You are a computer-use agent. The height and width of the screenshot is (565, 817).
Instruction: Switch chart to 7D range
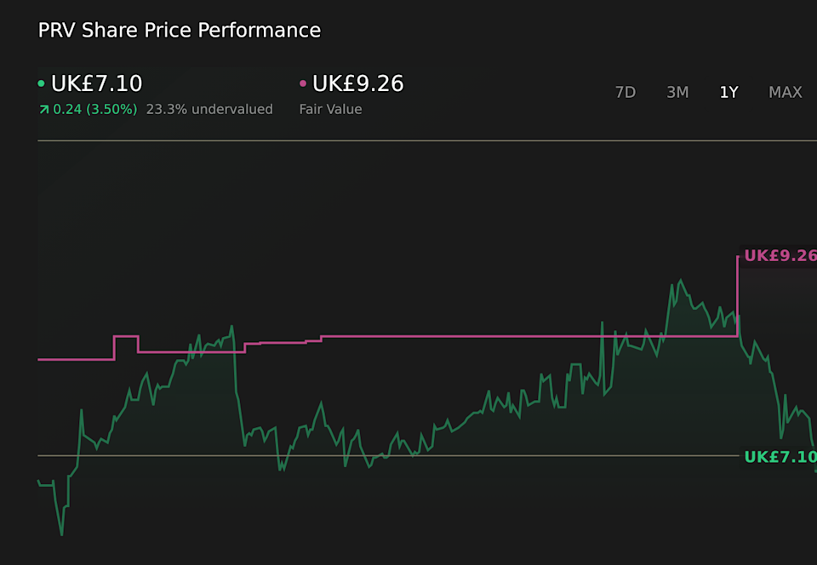coord(626,93)
